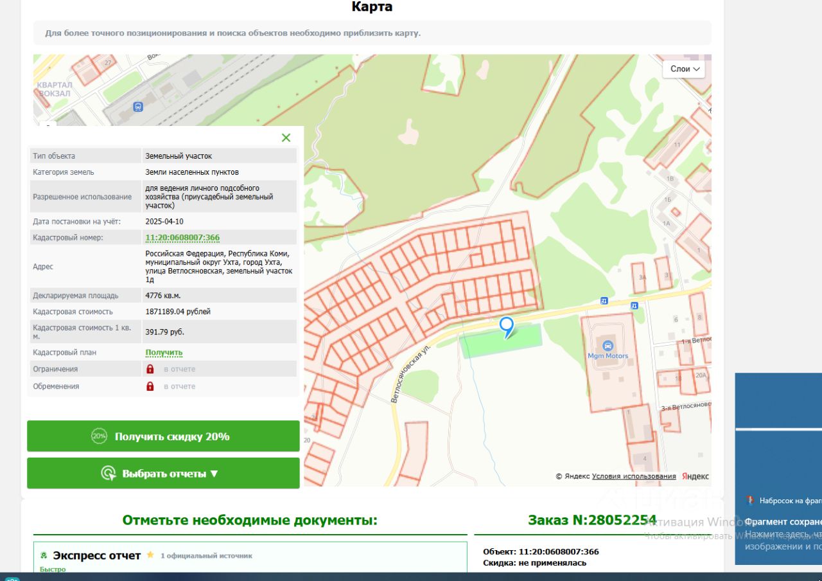This screenshot has width=822, height=581.
Task: Click the value 391.79 руб.
Action: click(x=165, y=332)
